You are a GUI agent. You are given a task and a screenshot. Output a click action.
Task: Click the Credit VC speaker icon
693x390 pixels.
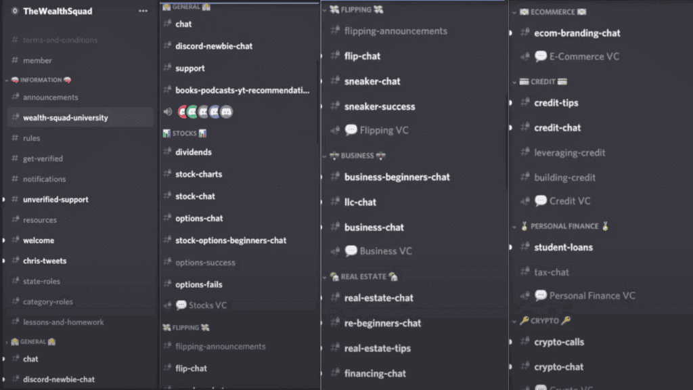pyautogui.click(x=525, y=201)
